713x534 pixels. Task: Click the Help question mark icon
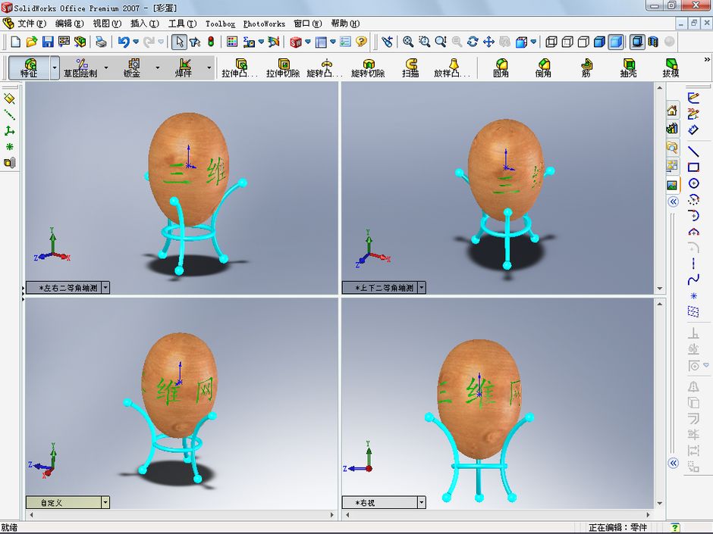click(x=361, y=42)
